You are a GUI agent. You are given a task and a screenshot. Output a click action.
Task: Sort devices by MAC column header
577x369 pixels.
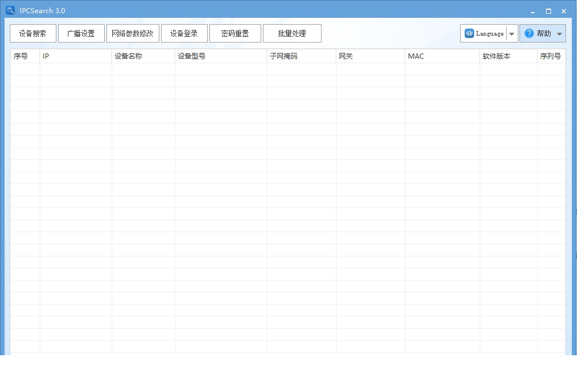[x=442, y=56]
